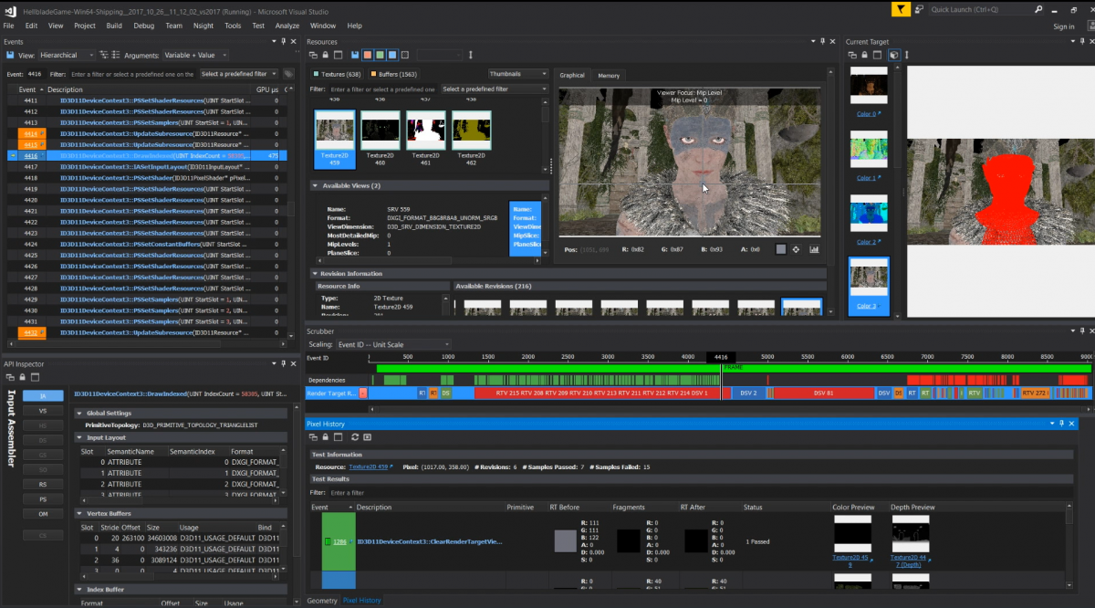The height and width of the screenshot is (608, 1095).
Task: Collapse the Available Views (2) section
Action: [x=316, y=185]
